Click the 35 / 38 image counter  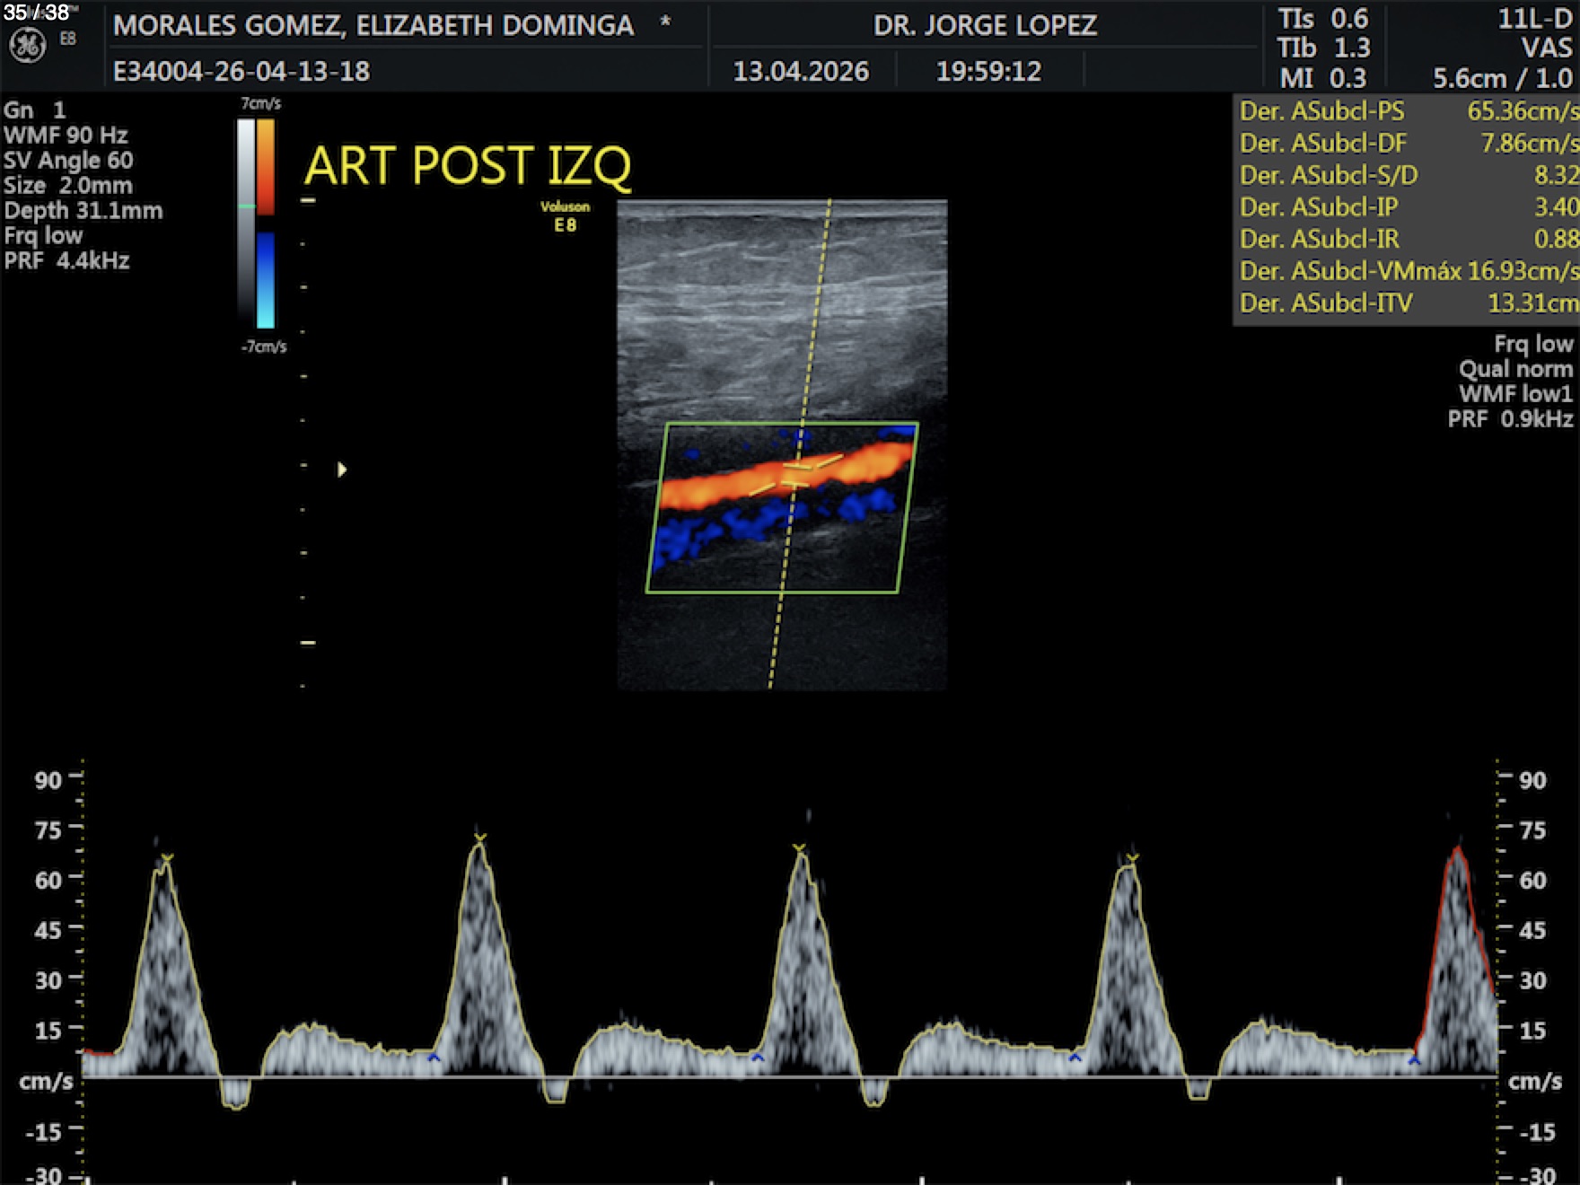pyautogui.click(x=37, y=13)
